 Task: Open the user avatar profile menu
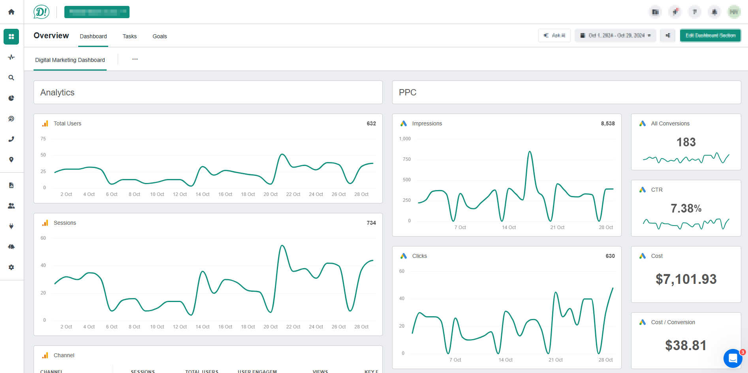734,12
